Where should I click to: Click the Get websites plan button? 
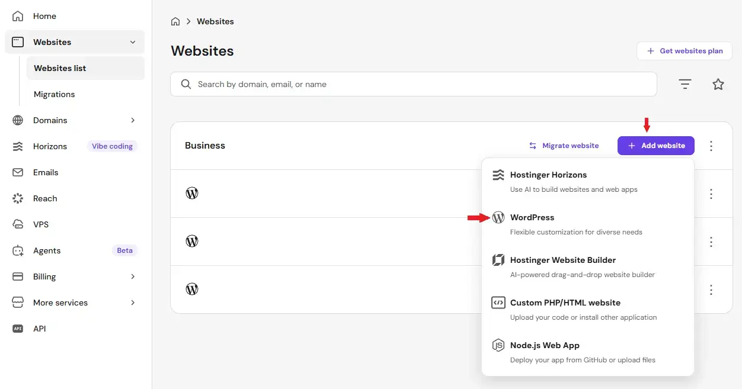click(685, 51)
